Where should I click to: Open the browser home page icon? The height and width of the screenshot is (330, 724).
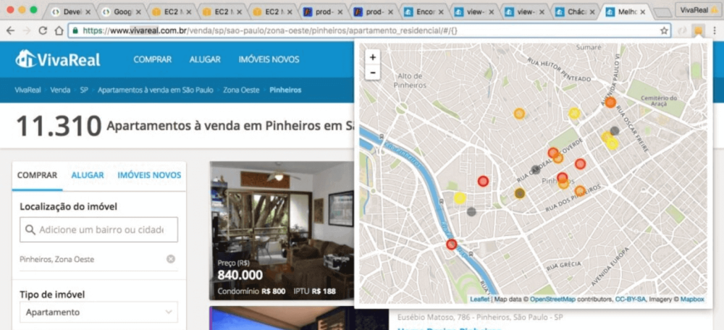tap(59, 30)
